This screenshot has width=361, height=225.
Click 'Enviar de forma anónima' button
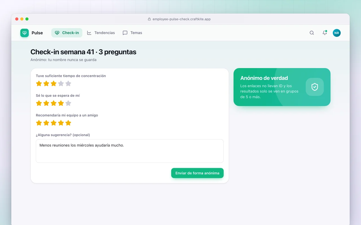pos(197,173)
